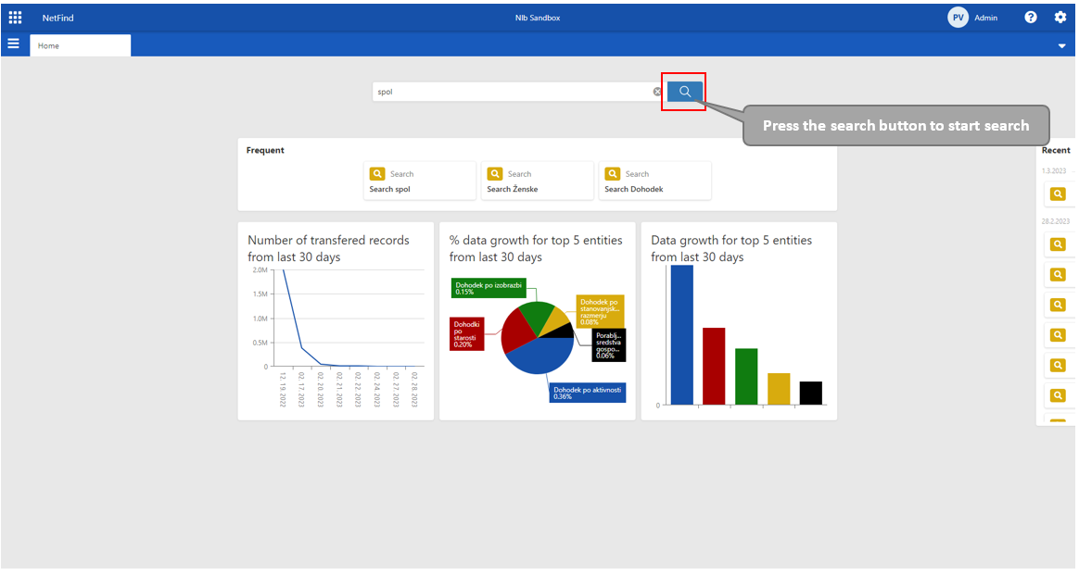Open frequent search 'Search spol'
1079x575 pixels.
[x=419, y=181]
